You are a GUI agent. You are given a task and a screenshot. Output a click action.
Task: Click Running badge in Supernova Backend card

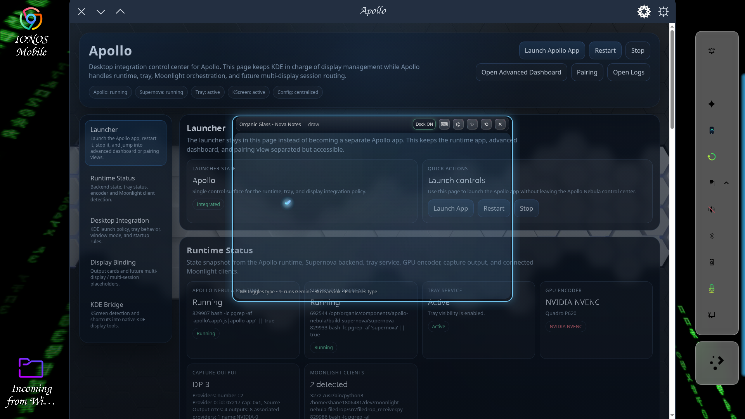(x=323, y=347)
